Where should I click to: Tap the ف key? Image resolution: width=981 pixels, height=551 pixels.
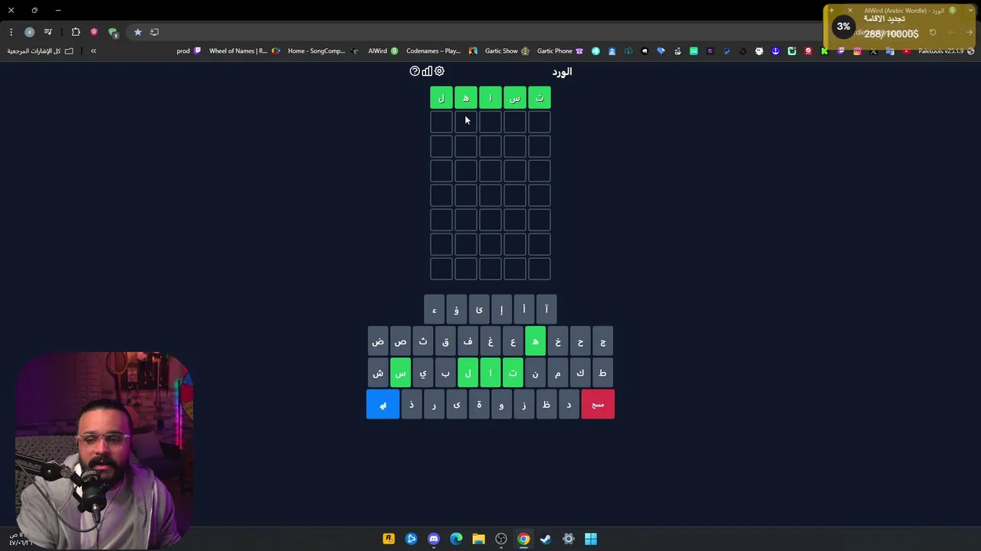pyautogui.click(x=468, y=341)
